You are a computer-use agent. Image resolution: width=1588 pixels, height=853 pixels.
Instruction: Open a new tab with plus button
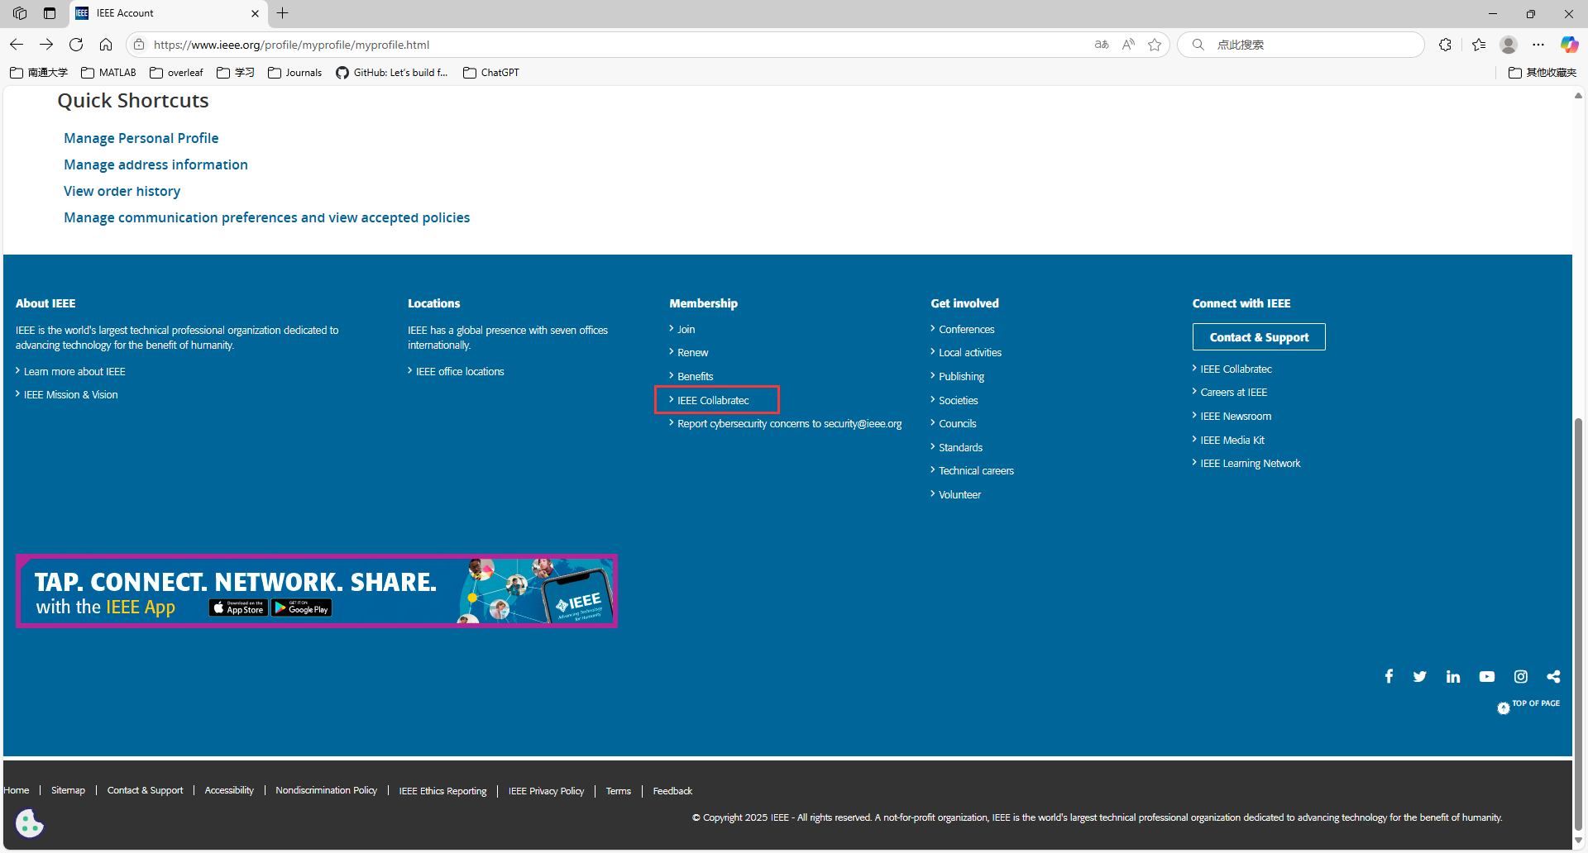[283, 13]
